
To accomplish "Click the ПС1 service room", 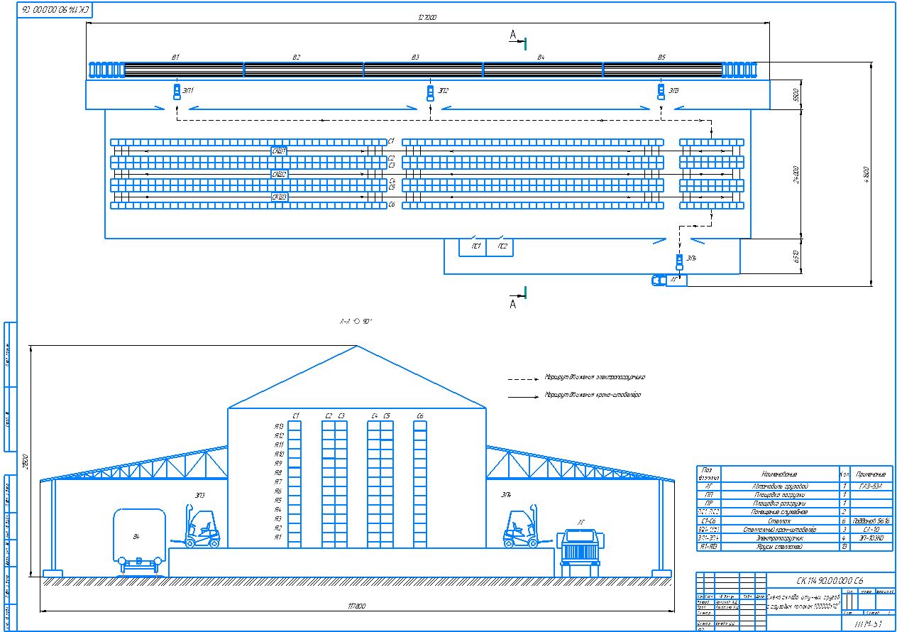I will (473, 246).
